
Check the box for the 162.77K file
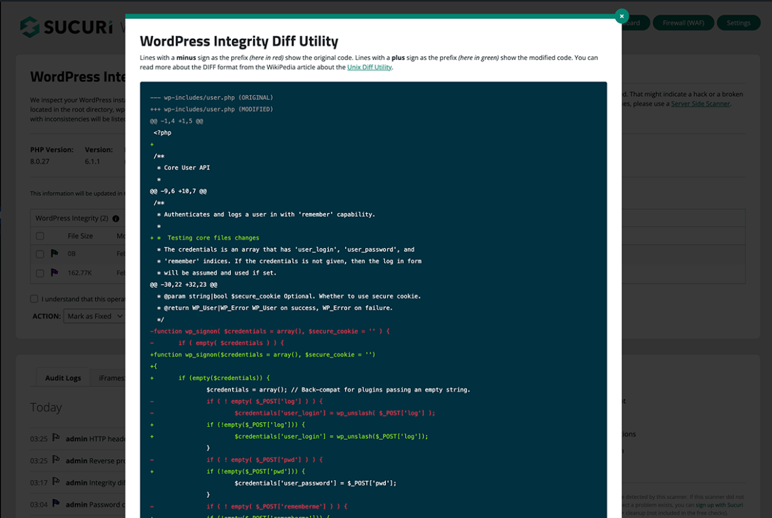click(40, 273)
